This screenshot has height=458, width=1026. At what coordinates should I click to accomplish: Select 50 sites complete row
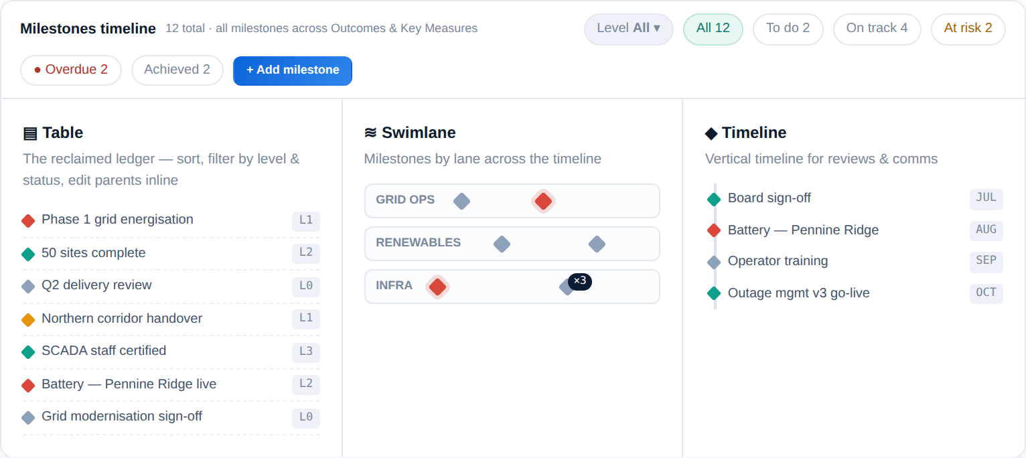(x=171, y=254)
